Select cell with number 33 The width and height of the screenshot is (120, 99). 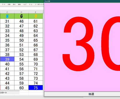click(x=7, y=31)
